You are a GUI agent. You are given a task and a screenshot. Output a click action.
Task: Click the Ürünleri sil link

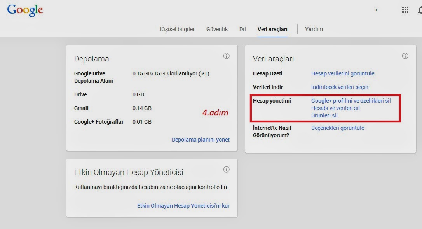324,115
